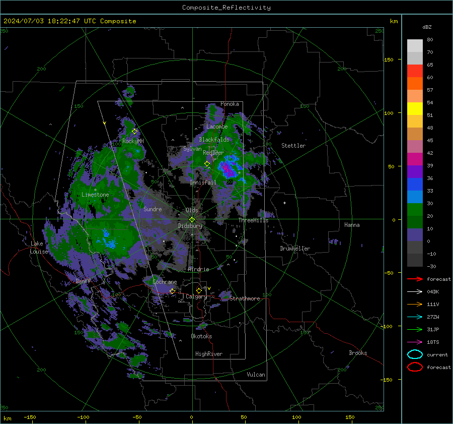Click the red forecast arrow legend icon
This screenshot has width=453, height=424.
coord(415,279)
